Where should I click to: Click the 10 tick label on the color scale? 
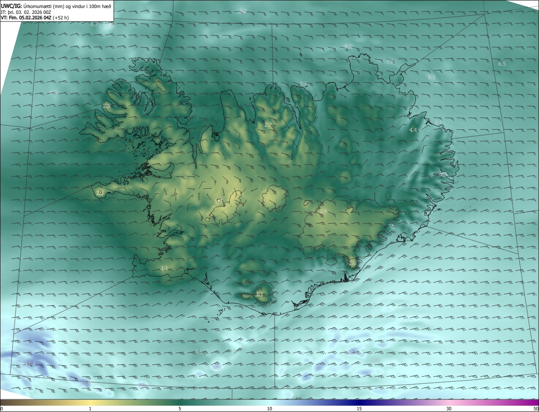coord(269,409)
